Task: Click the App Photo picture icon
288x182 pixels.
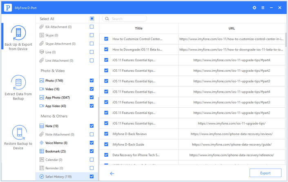Action: tap(42, 98)
